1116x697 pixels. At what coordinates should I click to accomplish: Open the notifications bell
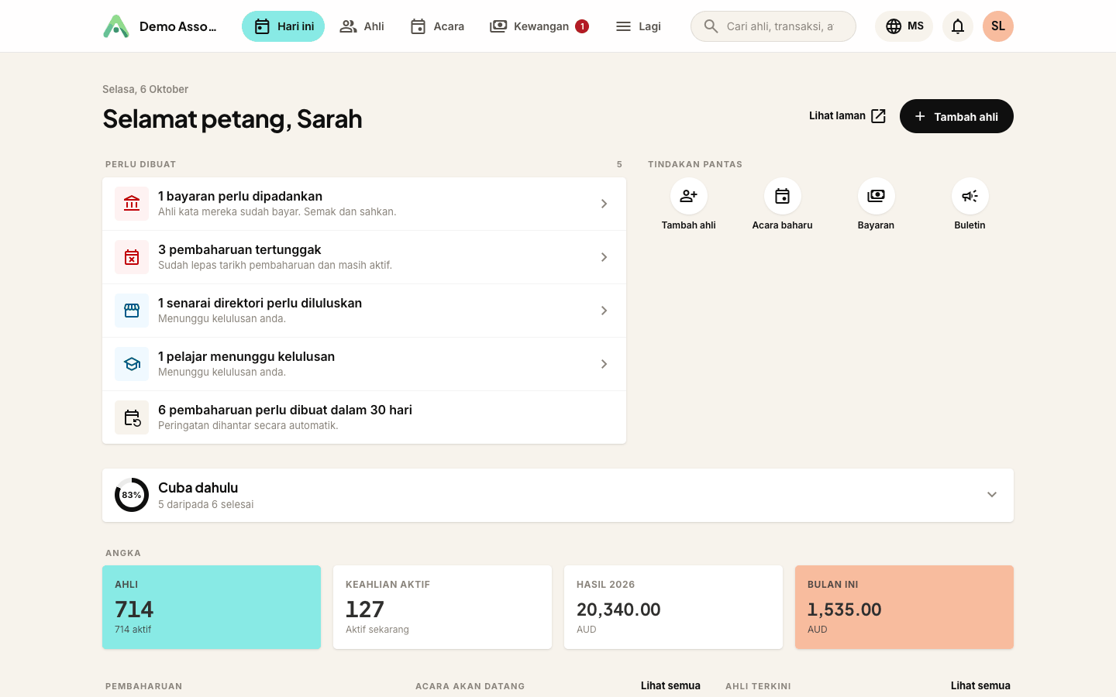tap(958, 26)
